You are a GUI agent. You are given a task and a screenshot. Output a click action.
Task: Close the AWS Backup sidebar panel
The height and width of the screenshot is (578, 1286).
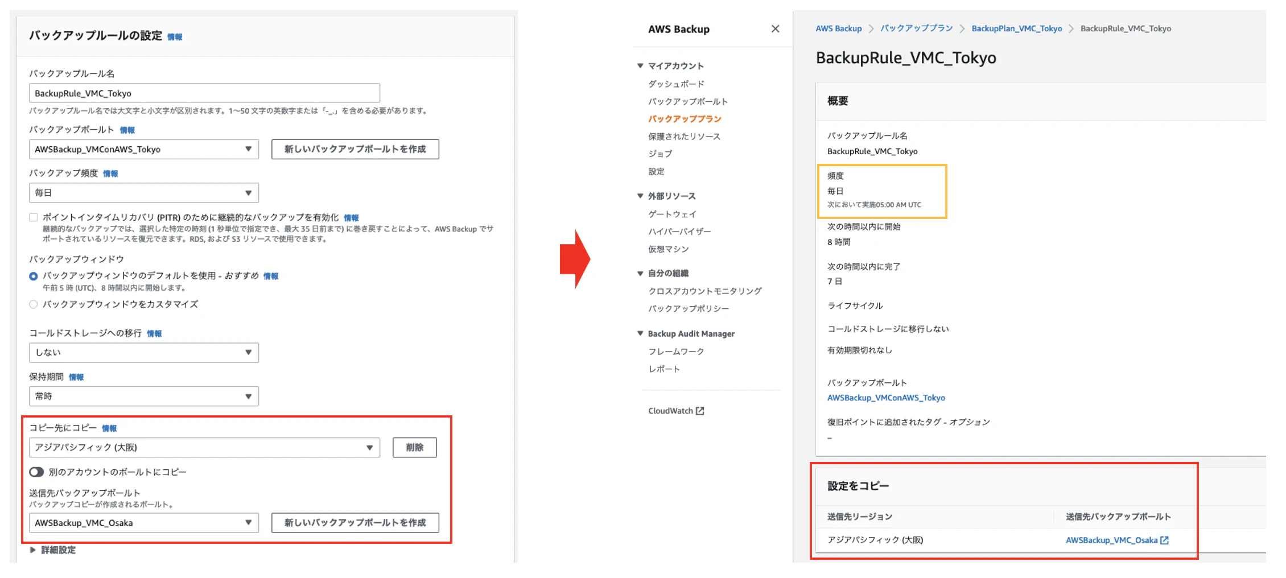click(x=775, y=29)
